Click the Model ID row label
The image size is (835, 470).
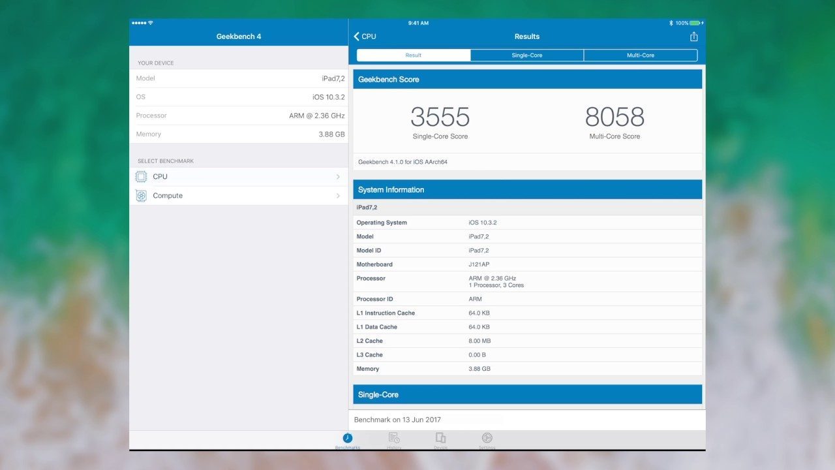click(x=369, y=251)
